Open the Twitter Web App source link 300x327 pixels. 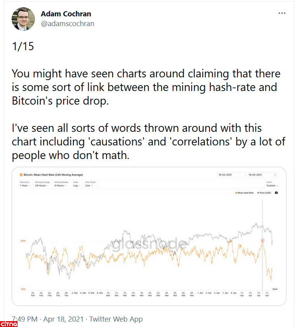tap(116, 319)
